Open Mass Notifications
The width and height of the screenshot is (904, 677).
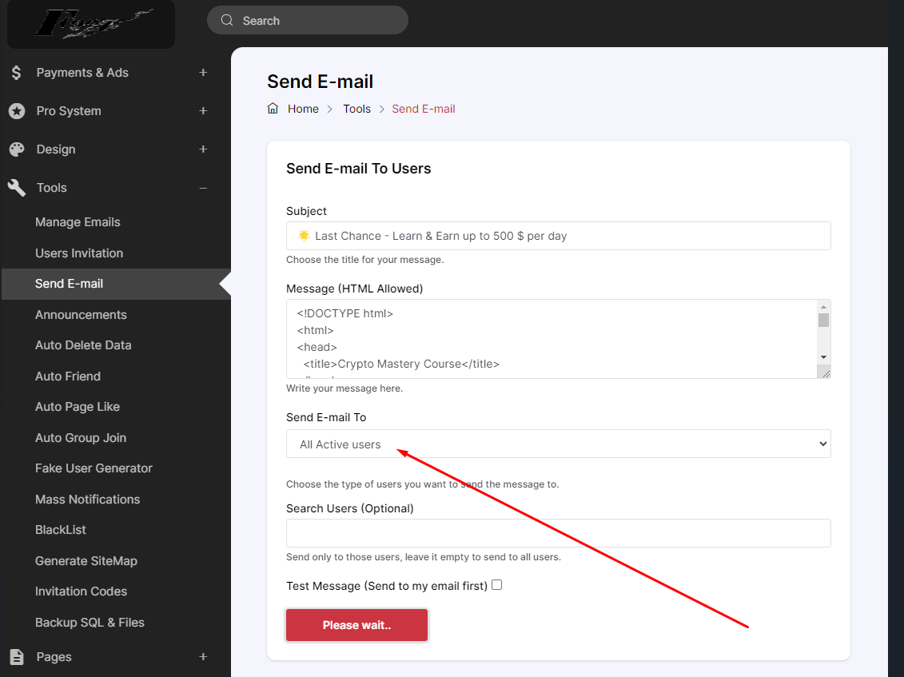click(x=88, y=500)
